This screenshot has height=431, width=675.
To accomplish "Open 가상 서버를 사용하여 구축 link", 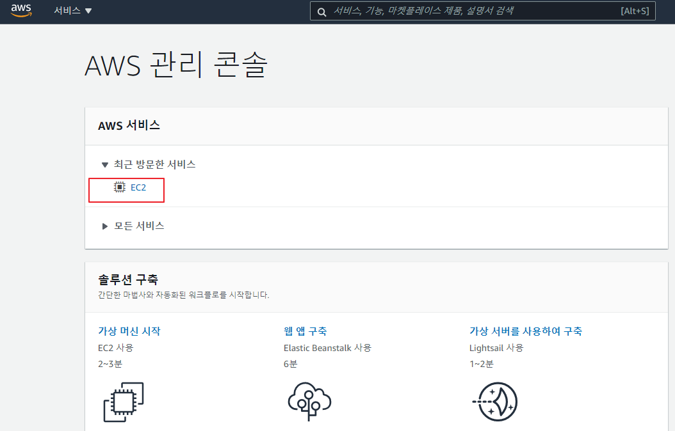I will tap(526, 331).
